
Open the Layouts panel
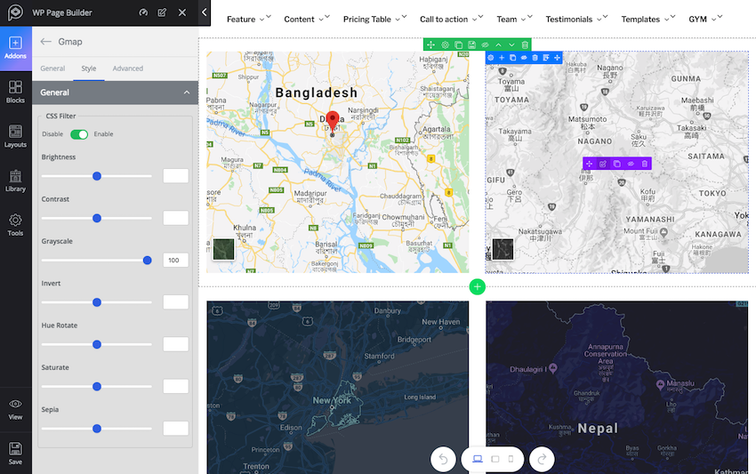[x=15, y=136]
